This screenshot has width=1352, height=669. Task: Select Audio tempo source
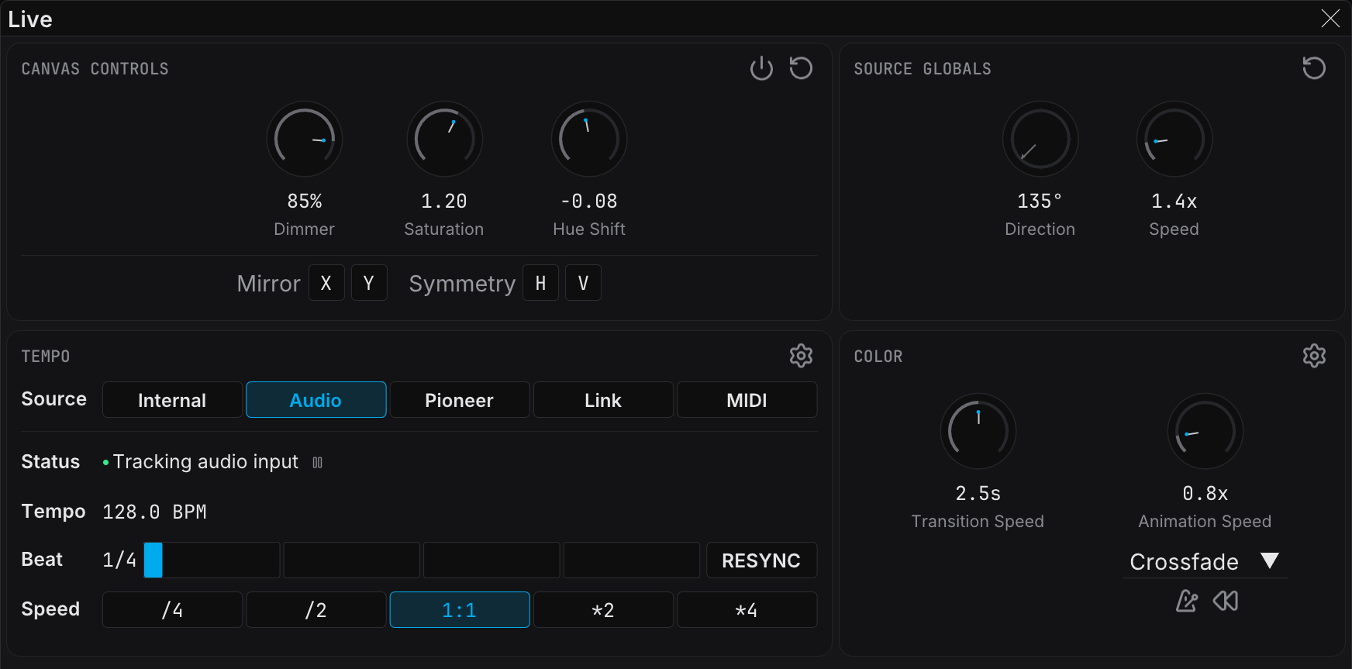[x=316, y=400]
